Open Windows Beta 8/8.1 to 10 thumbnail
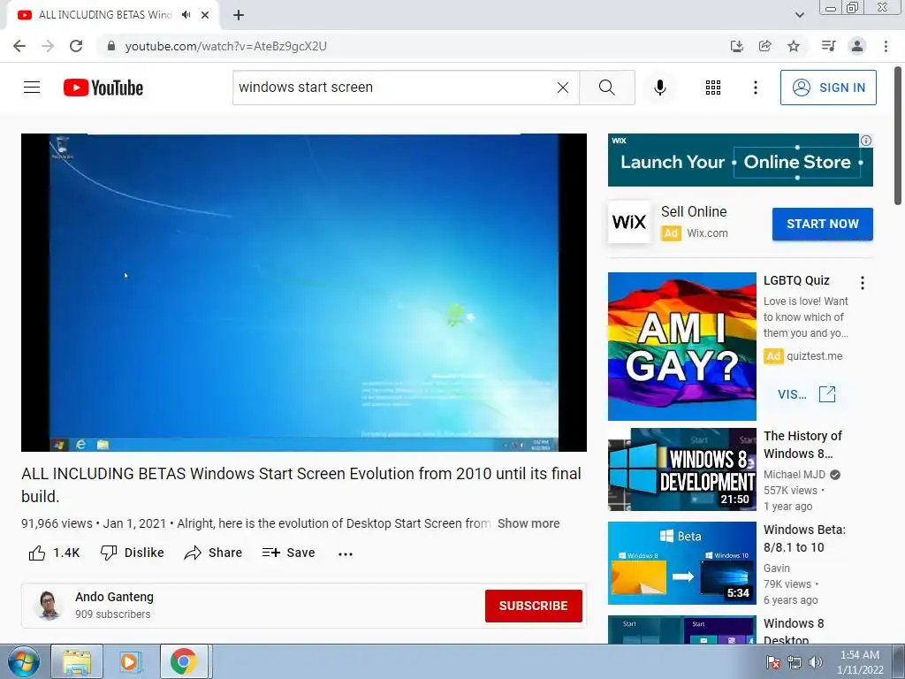Screen dimensions: 905x679 (681, 563)
